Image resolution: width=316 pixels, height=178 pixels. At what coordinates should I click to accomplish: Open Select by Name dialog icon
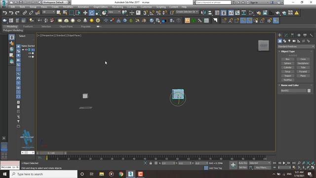tap(65, 13)
